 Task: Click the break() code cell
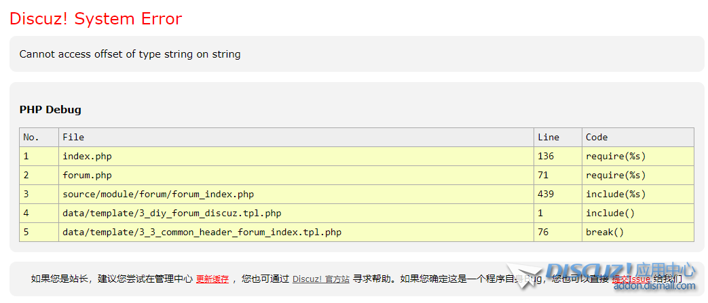tap(605, 232)
